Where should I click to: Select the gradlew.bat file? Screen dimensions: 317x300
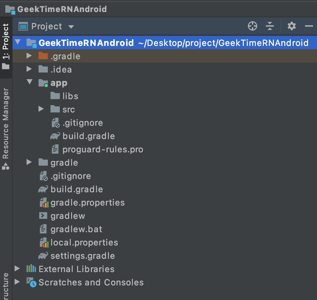coord(76,229)
